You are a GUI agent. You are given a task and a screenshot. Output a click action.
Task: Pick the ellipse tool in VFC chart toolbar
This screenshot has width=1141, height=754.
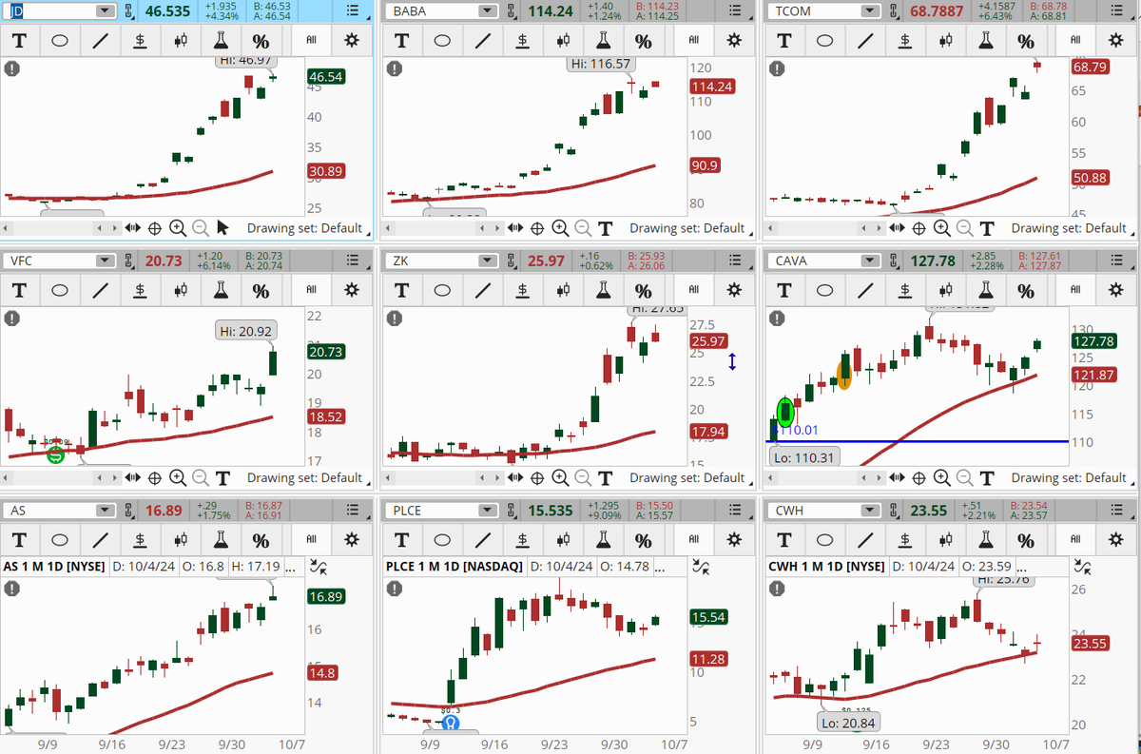tap(59, 290)
